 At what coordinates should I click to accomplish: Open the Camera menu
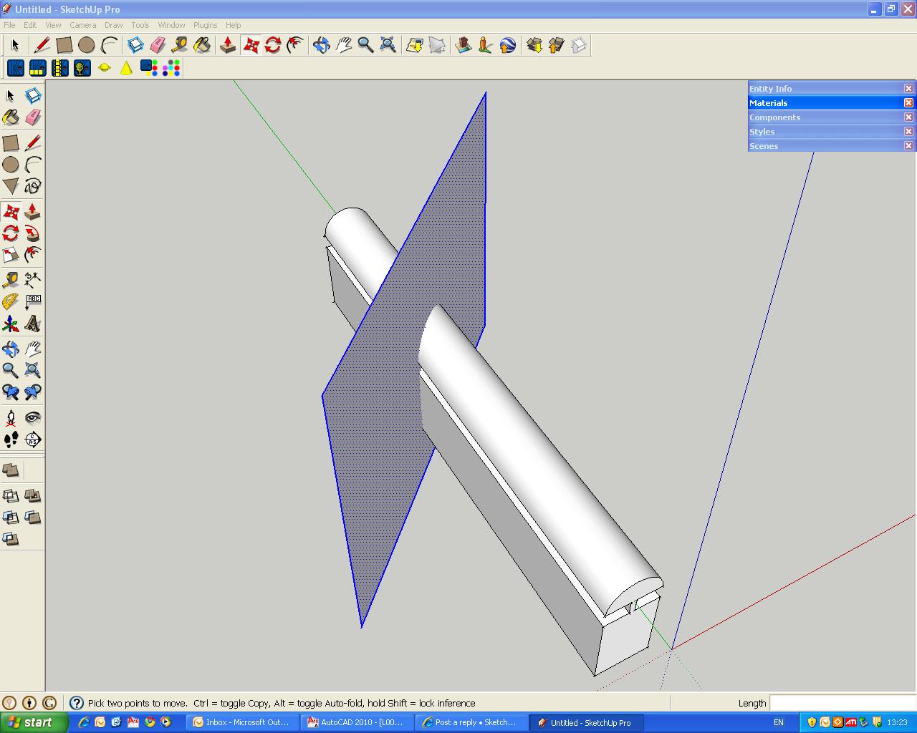pyautogui.click(x=83, y=25)
